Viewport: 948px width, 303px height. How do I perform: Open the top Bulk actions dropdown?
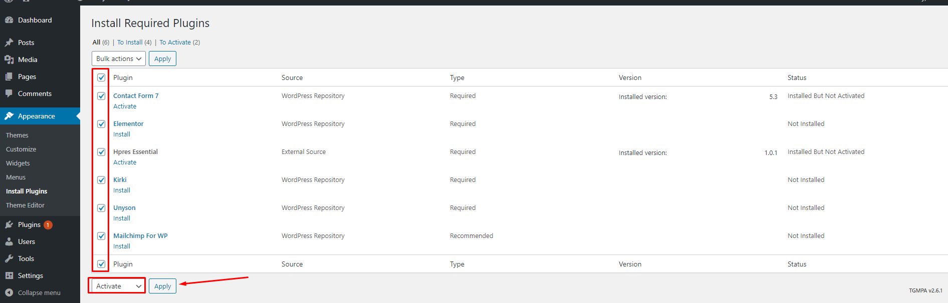(x=119, y=58)
